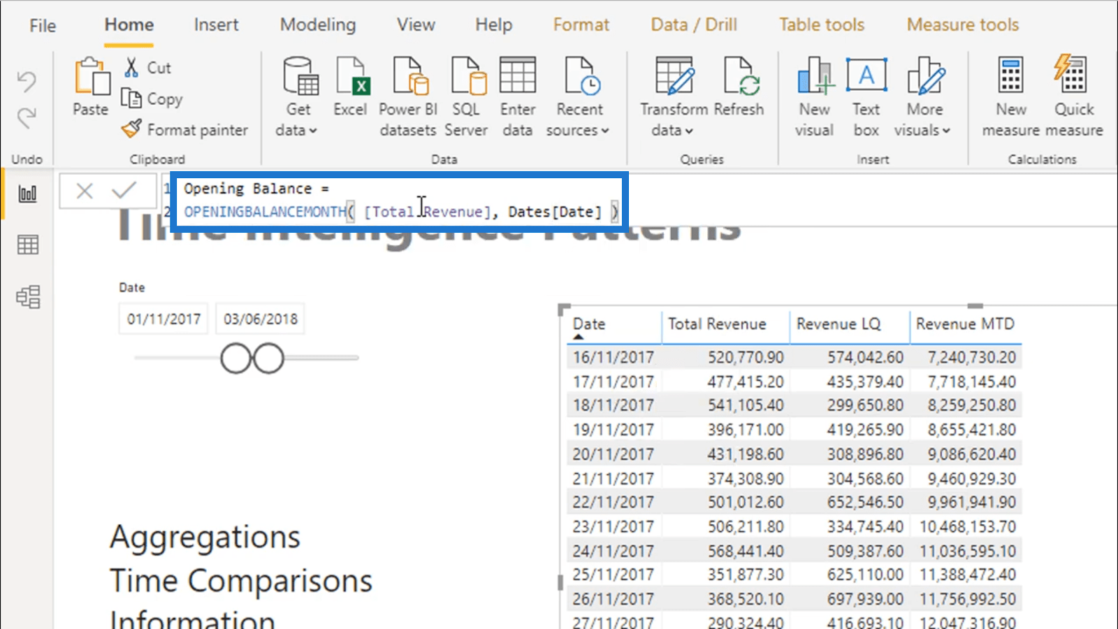This screenshot has width=1118, height=629.
Task: Insert a New visual
Action: coord(815,96)
